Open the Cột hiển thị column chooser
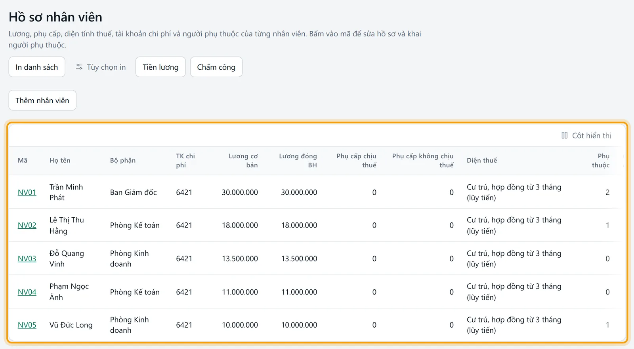634x349 pixels. pos(586,135)
